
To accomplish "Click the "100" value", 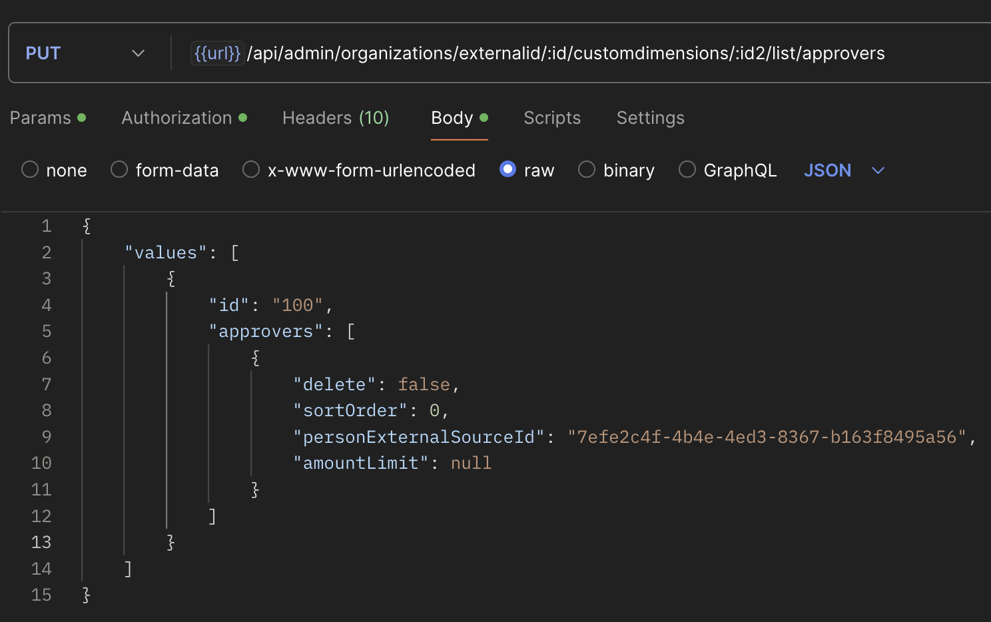I will coord(298,305).
